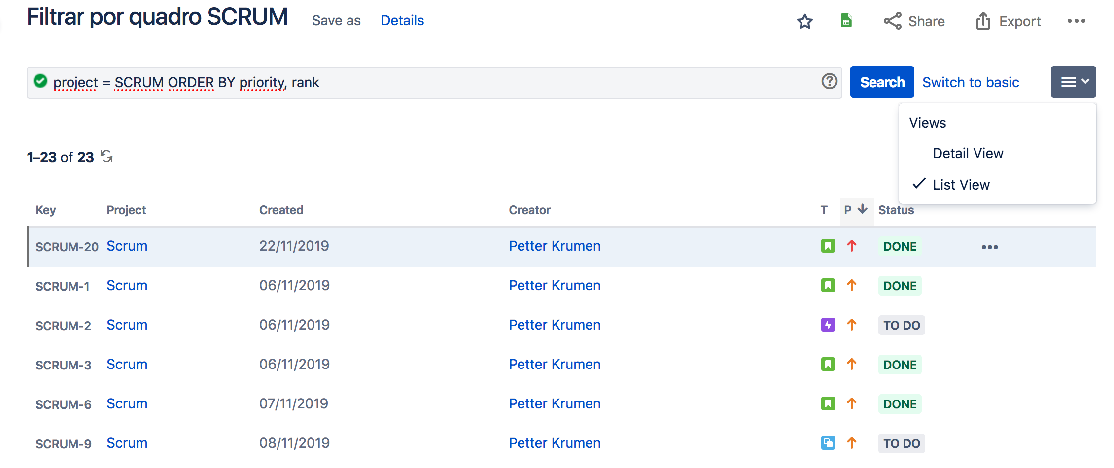Open issue SCRUM-1
This screenshot has width=1114, height=468.
tap(63, 286)
